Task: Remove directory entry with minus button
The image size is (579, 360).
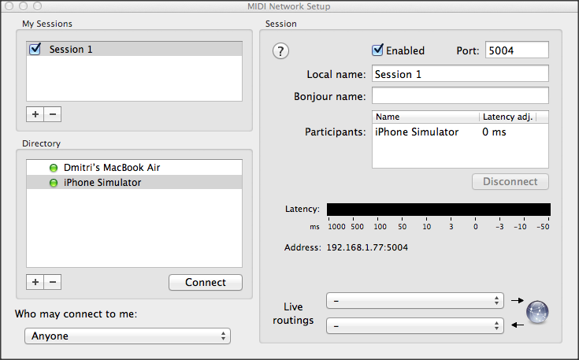Action: [53, 282]
